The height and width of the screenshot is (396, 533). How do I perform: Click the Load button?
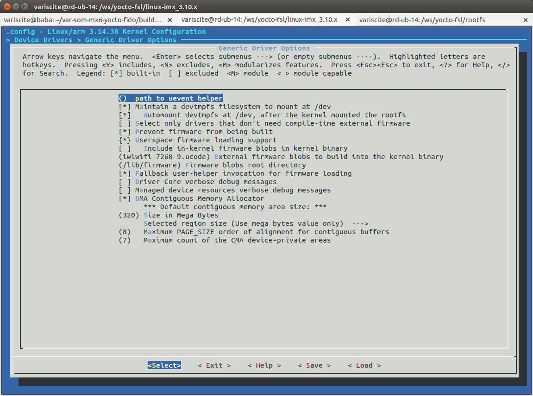364,365
